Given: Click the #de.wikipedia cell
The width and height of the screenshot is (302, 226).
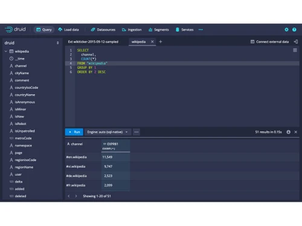Looking at the screenshot, I should (x=77, y=176).
